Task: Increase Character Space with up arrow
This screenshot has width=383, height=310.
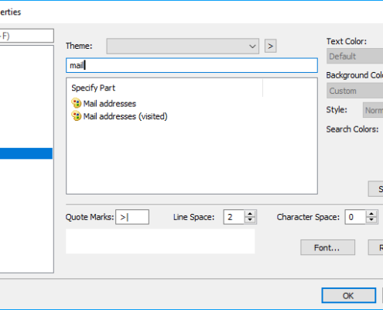Action: [x=371, y=214]
